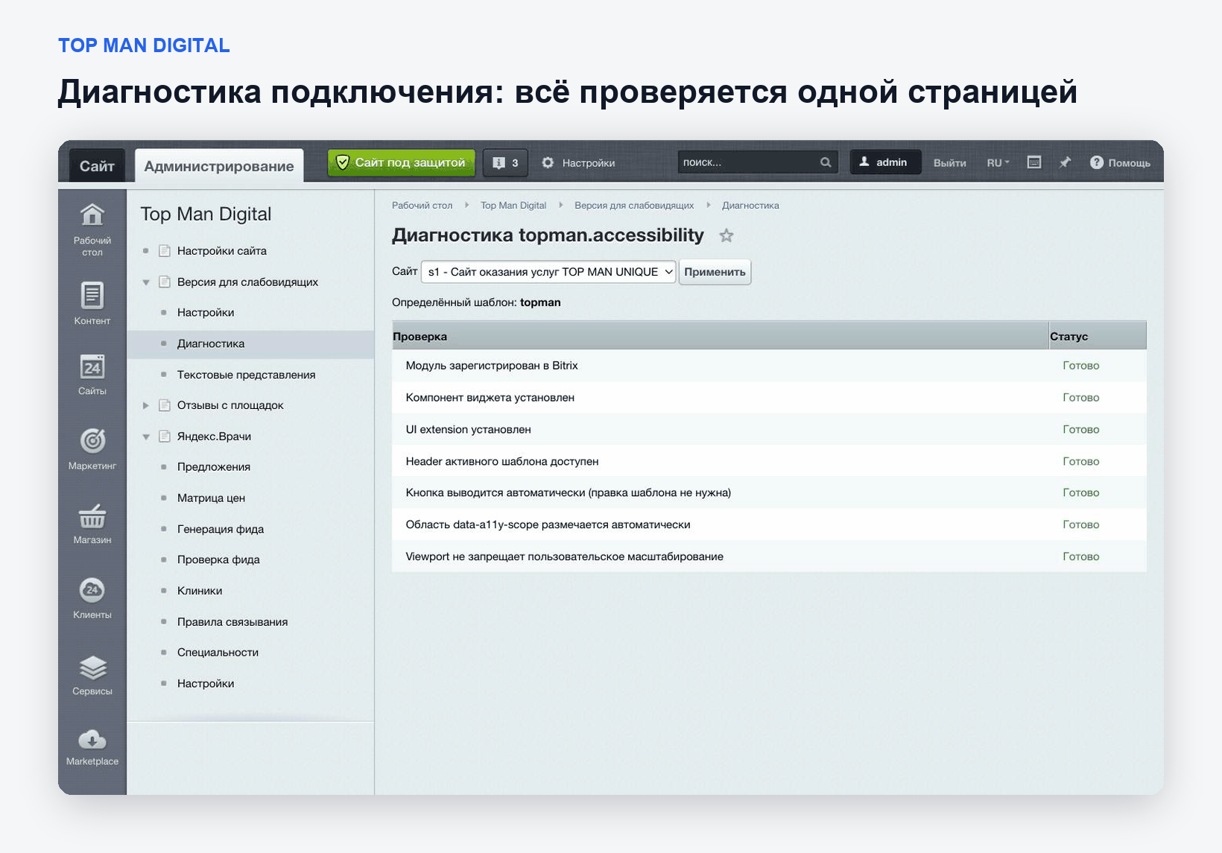Select row Компонент виджета установлен

pos(769,398)
